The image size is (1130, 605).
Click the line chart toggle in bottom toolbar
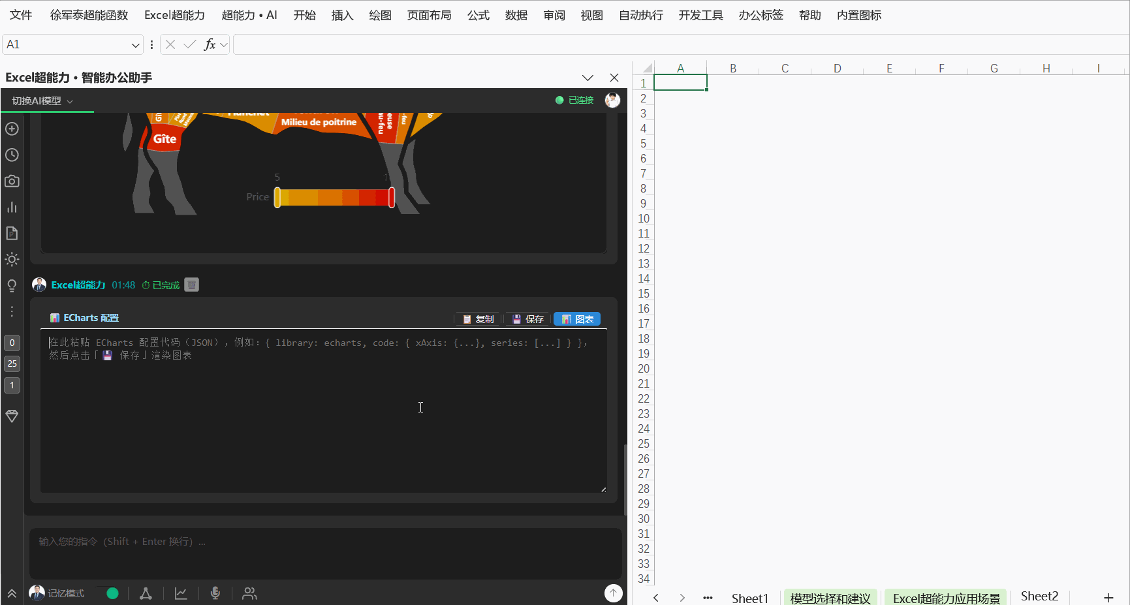click(x=181, y=593)
